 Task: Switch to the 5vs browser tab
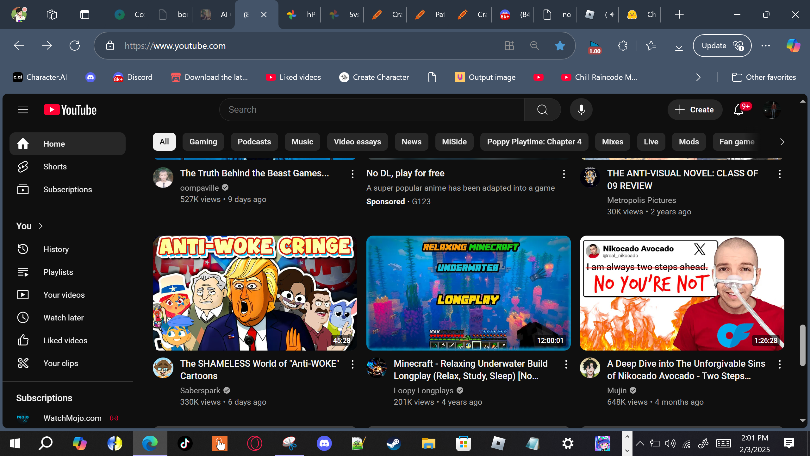343,15
